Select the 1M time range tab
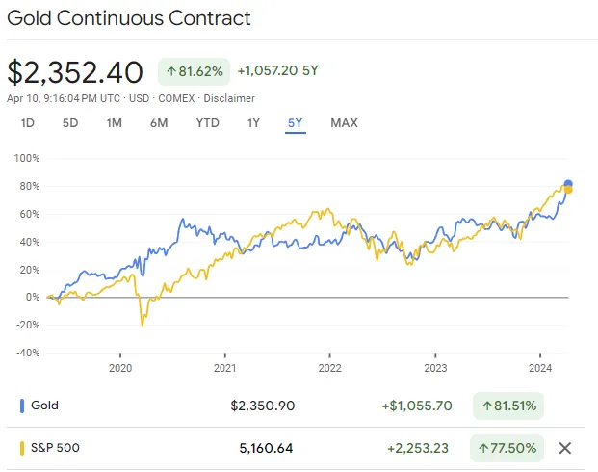Viewport: 598px width, 472px height. point(114,123)
